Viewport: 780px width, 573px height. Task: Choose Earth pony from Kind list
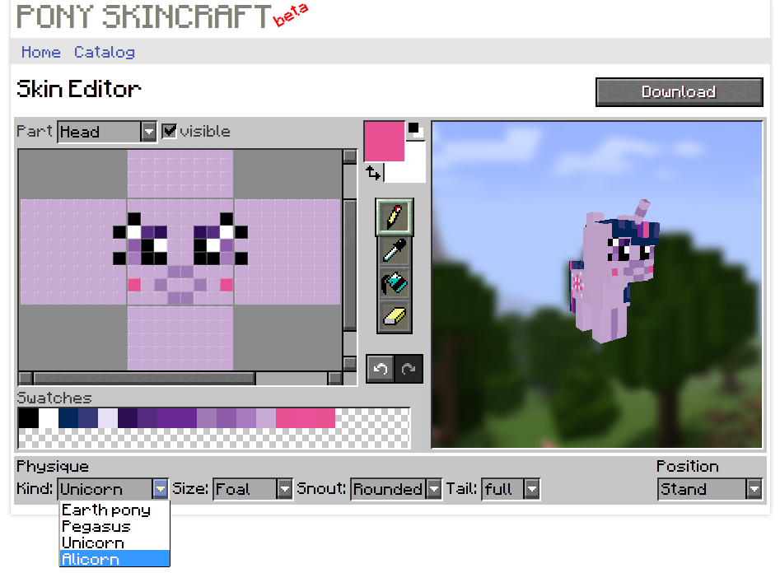114,510
